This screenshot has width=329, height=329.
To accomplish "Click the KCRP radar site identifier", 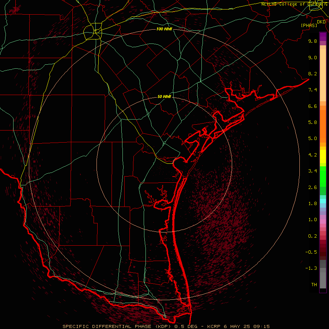I will click(214, 326).
